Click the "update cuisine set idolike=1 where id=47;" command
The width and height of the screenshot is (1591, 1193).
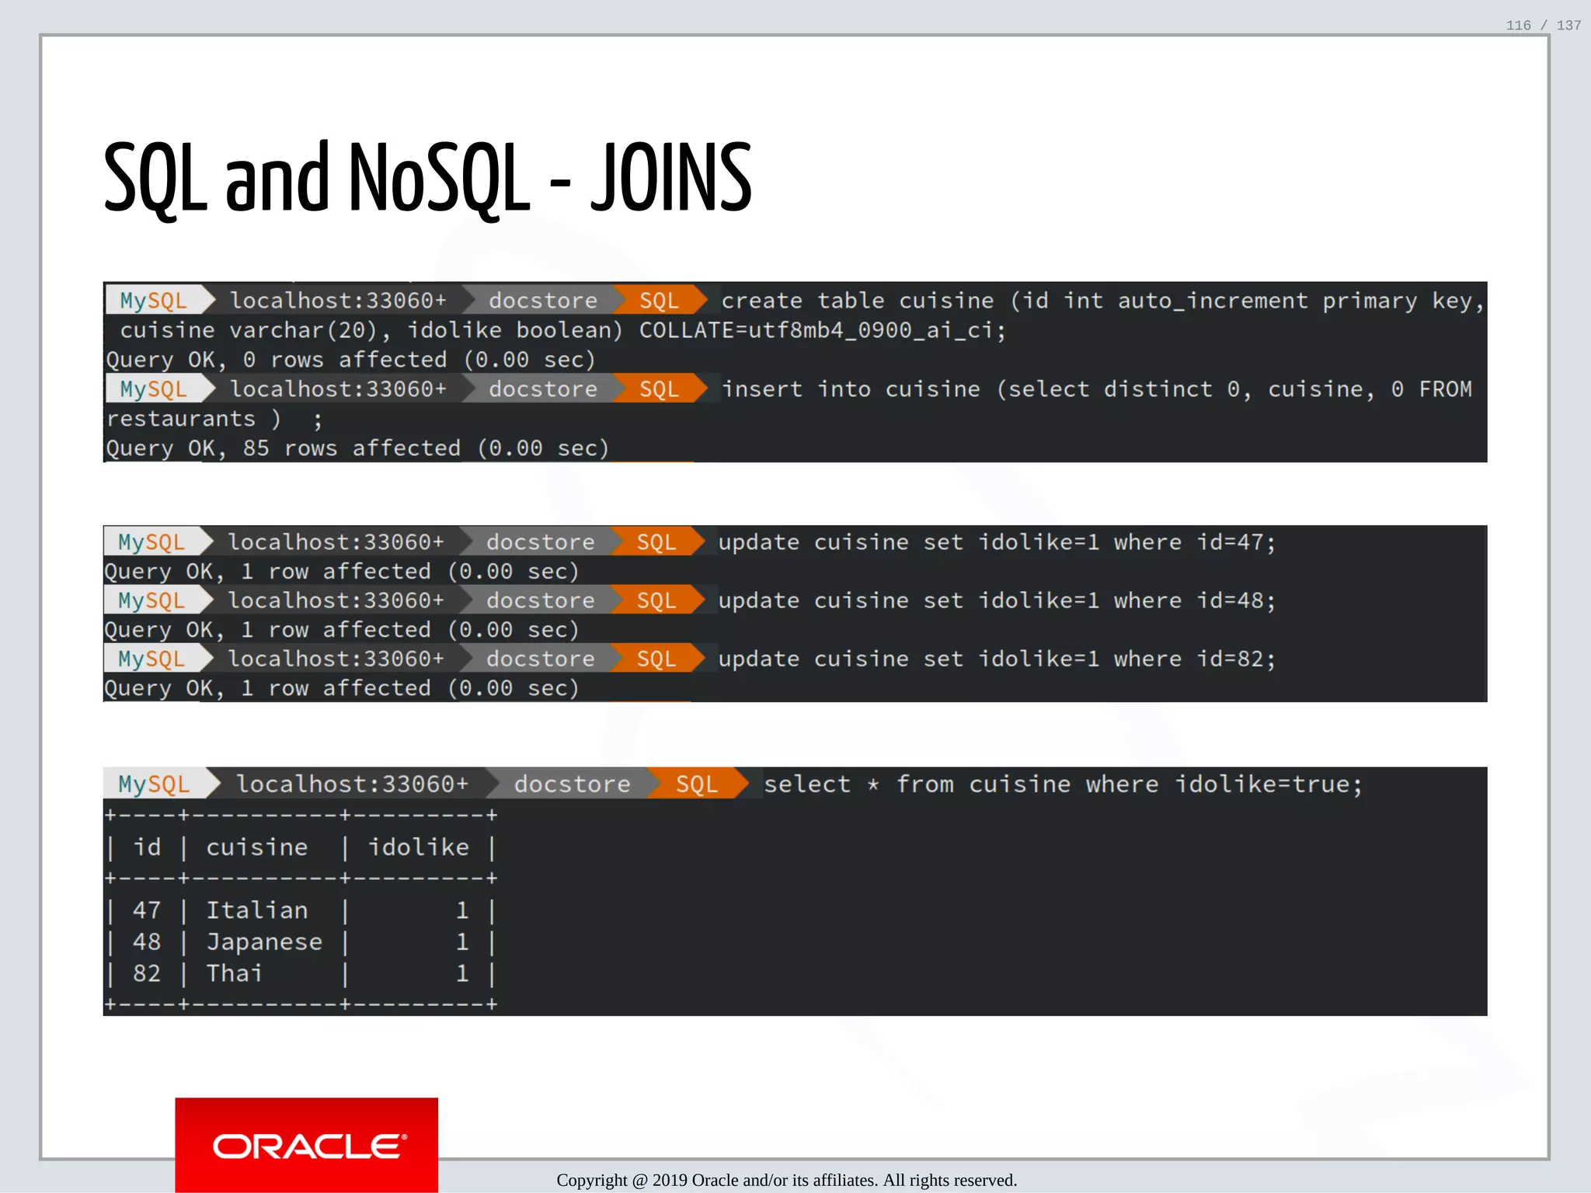point(997,542)
